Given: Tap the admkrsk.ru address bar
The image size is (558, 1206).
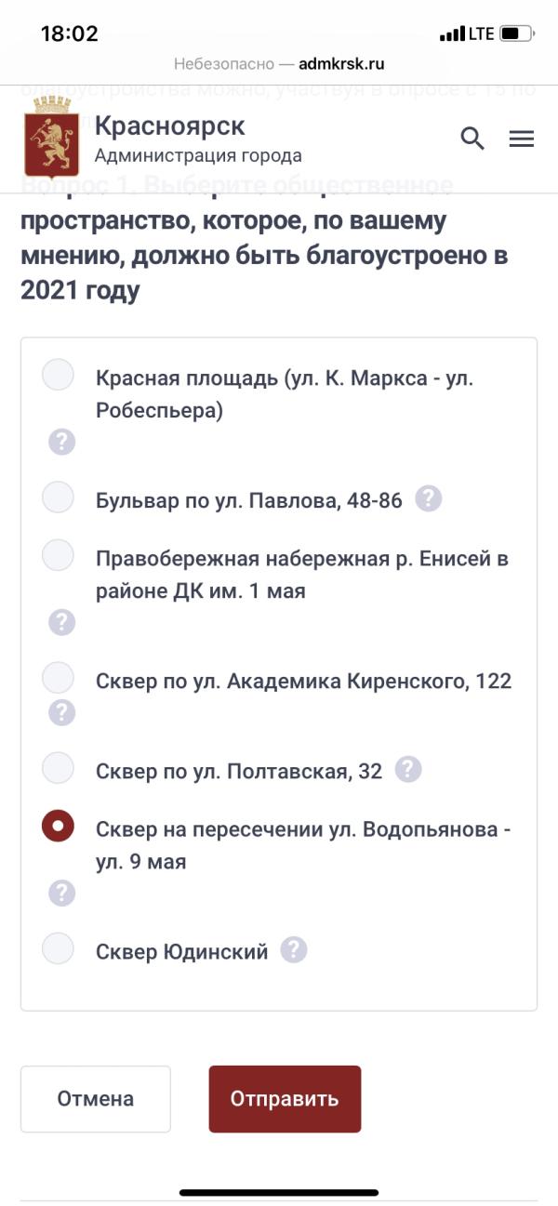Looking at the screenshot, I should [279, 64].
